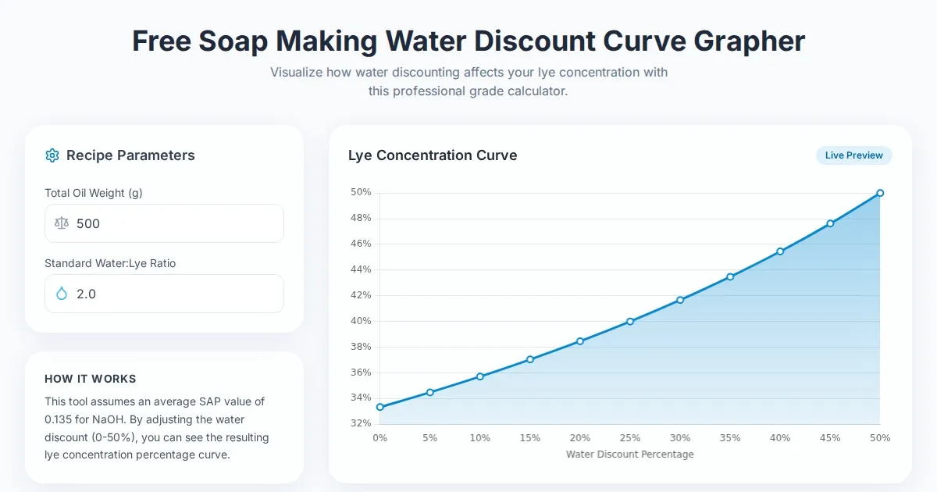Click the water droplet icon in ratio field
The width and height of the screenshot is (937, 492).
pos(62,294)
